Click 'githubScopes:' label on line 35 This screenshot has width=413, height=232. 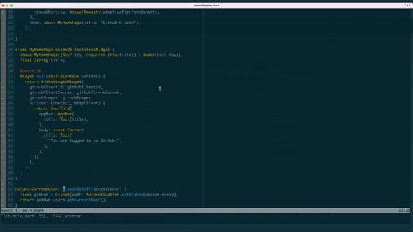(45, 98)
